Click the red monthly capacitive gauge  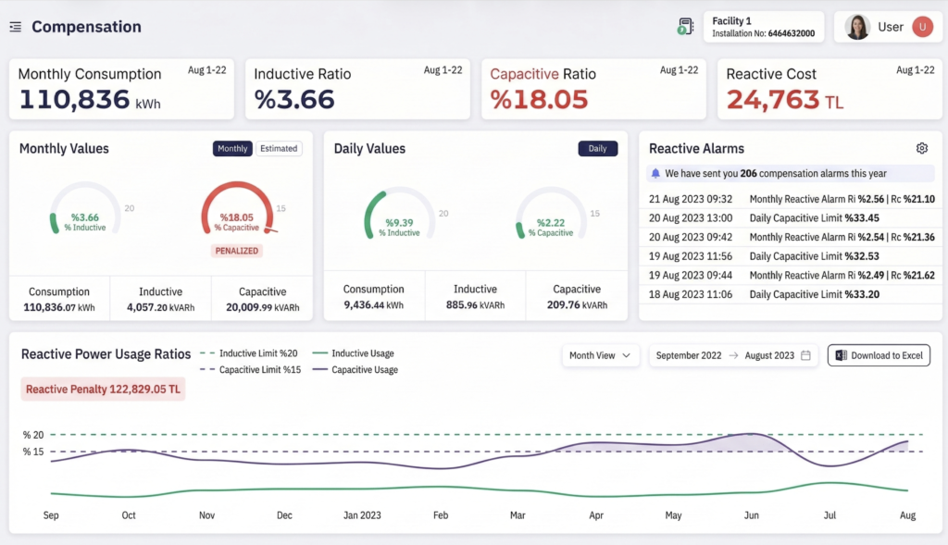pos(236,210)
